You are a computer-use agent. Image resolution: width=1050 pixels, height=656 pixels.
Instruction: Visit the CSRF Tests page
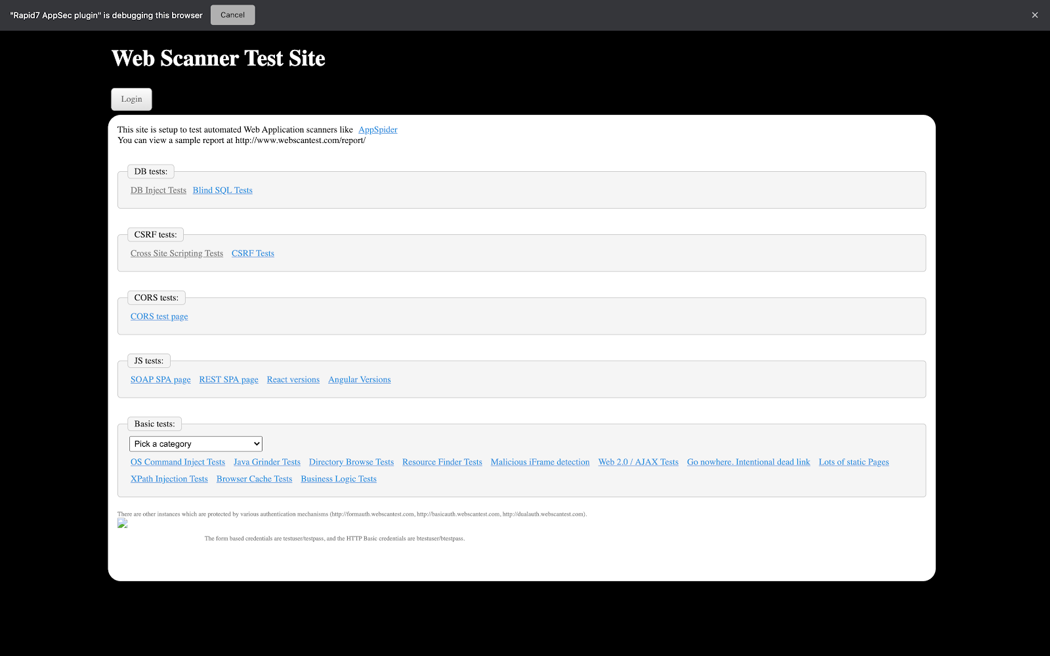[x=253, y=253]
